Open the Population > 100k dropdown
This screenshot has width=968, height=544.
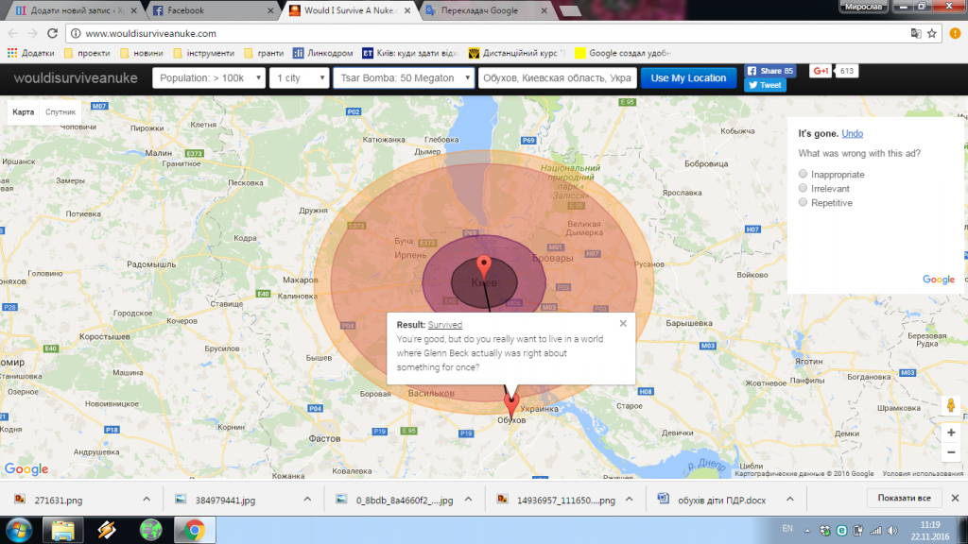pyautogui.click(x=209, y=77)
